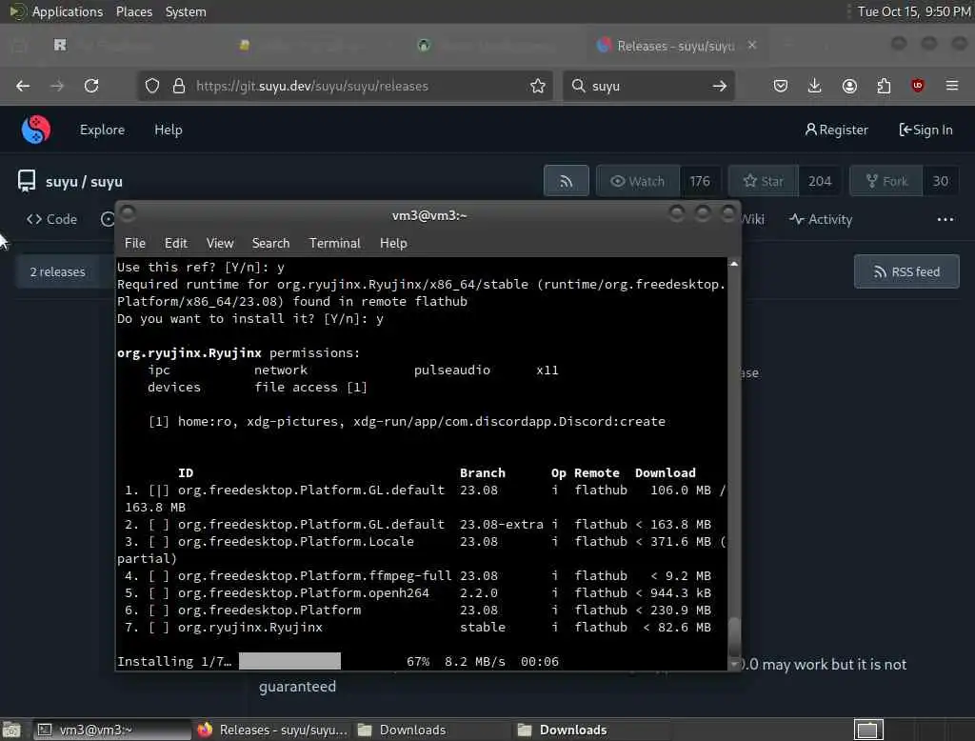Open the terminal Edit menu

176,243
